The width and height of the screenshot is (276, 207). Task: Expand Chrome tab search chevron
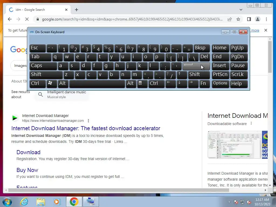241,10
